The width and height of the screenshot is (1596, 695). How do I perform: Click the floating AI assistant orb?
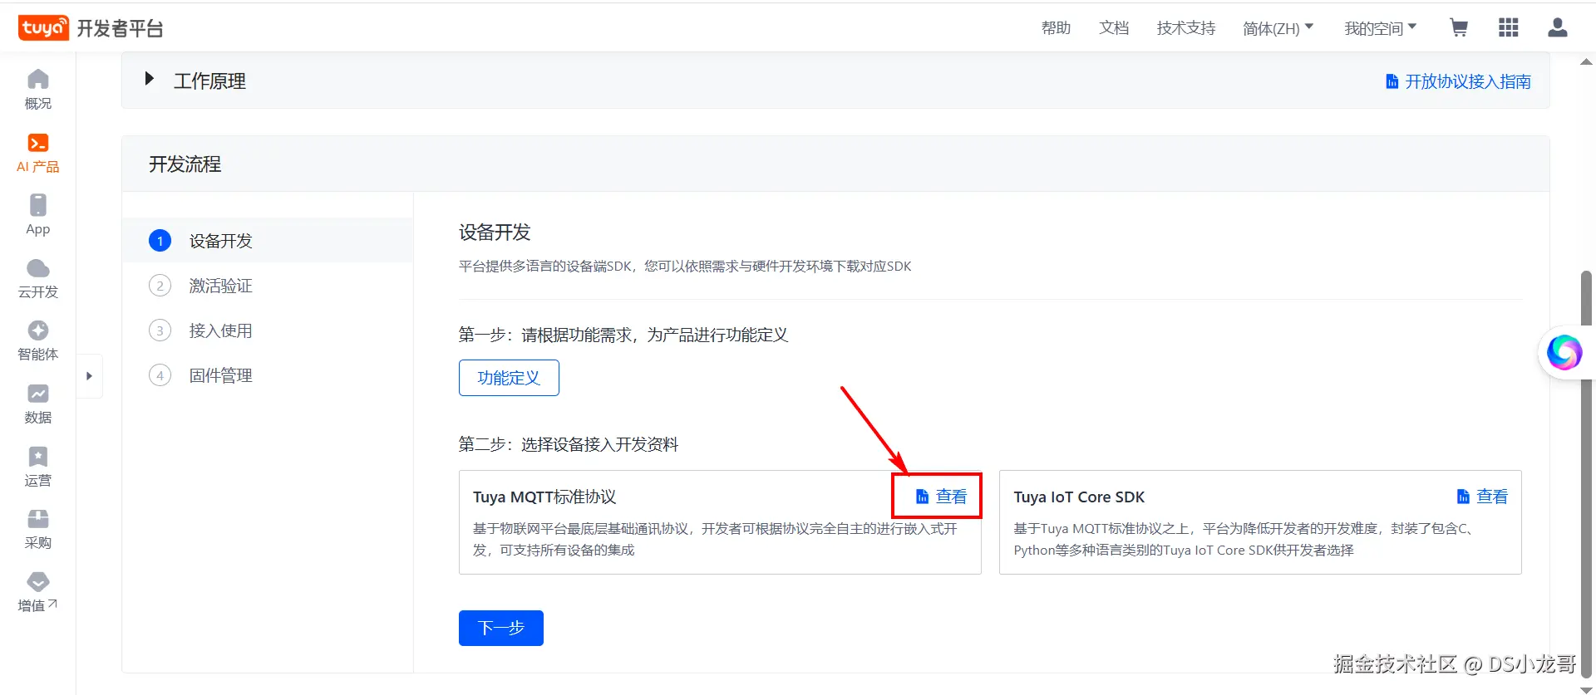(x=1564, y=352)
